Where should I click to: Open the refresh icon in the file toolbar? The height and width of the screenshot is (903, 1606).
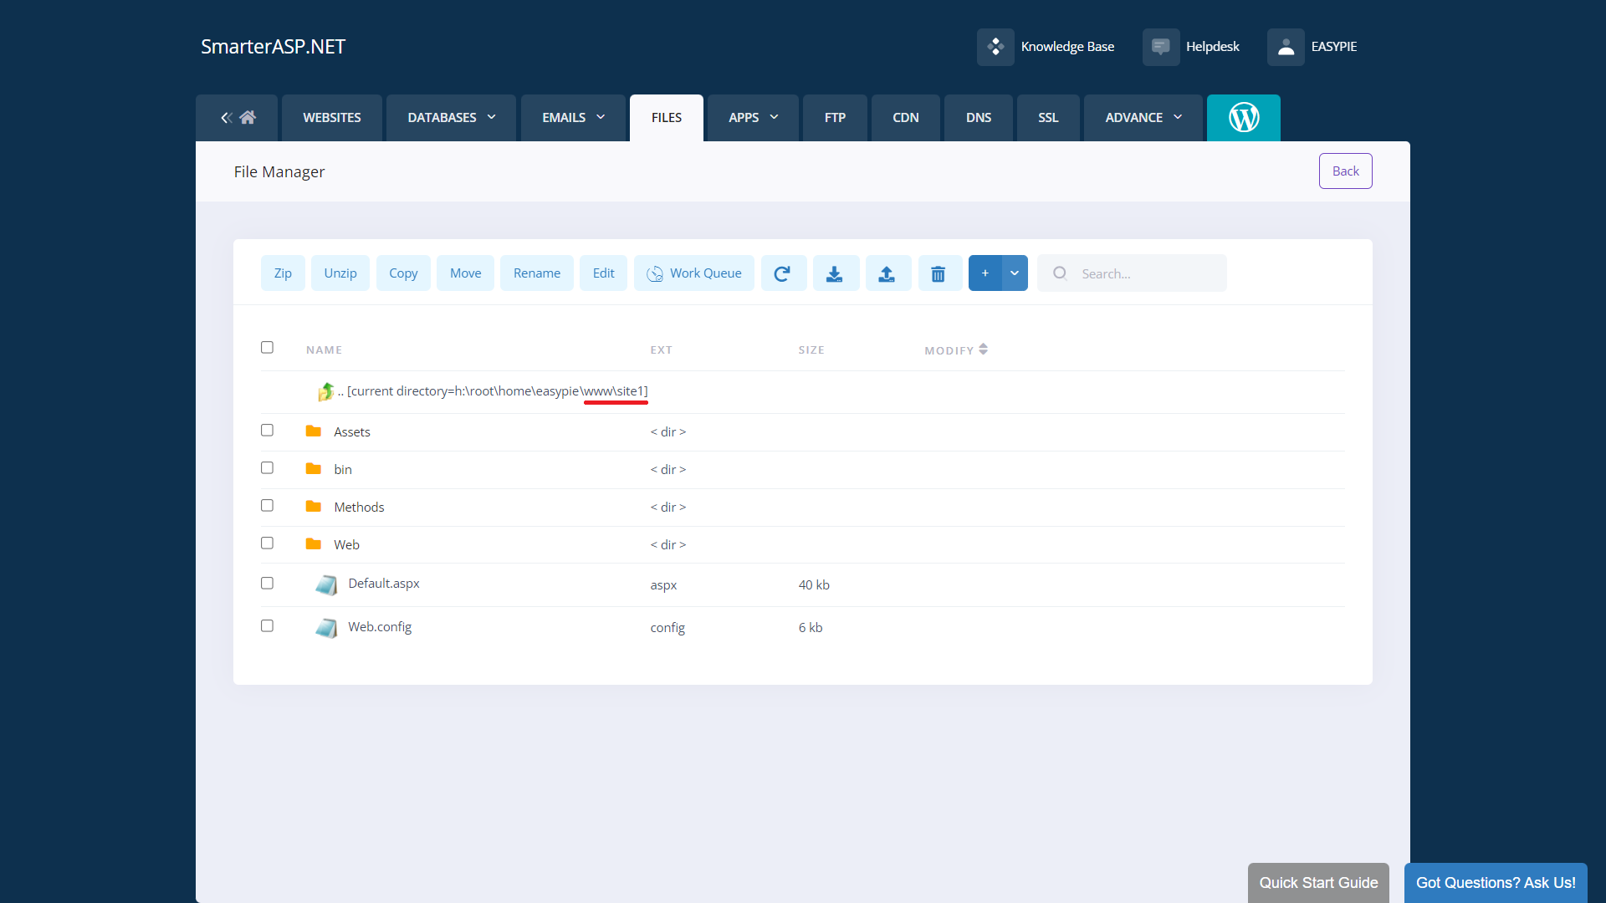click(784, 273)
